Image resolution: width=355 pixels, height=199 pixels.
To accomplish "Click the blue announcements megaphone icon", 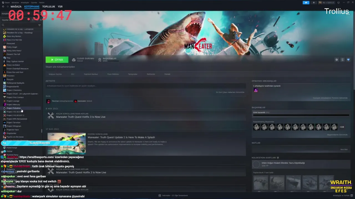I will (306, 2).
